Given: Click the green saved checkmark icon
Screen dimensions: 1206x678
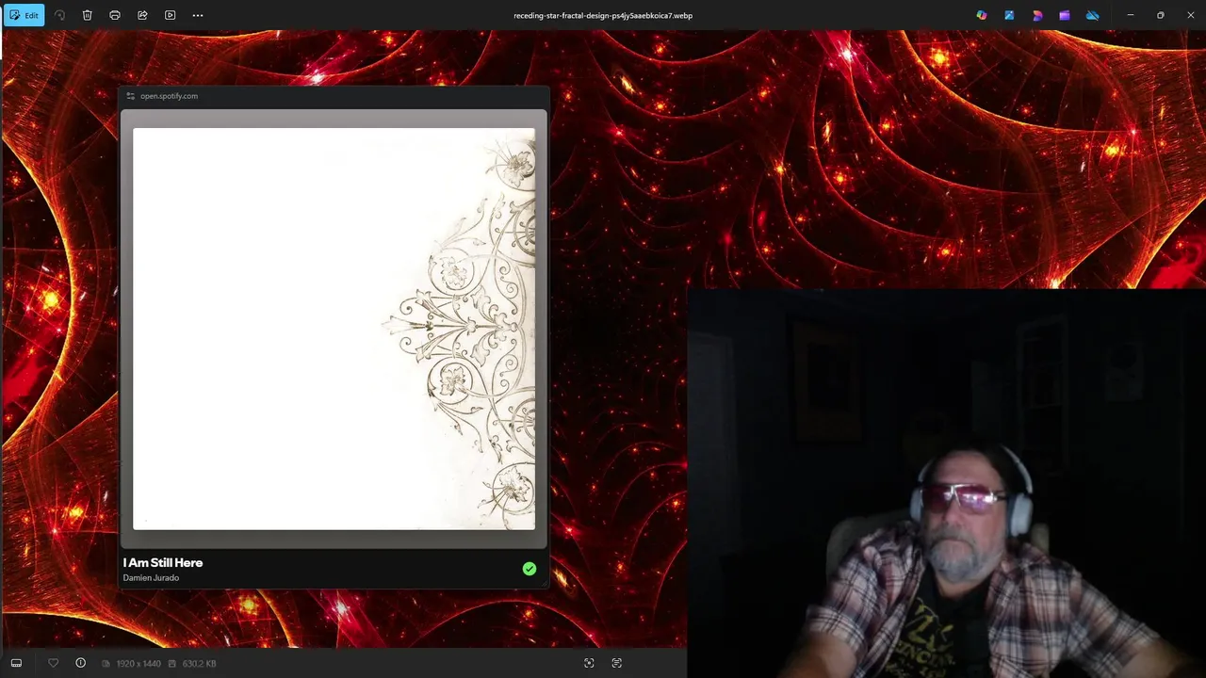Looking at the screenshot, I should [x=530, y=569].
